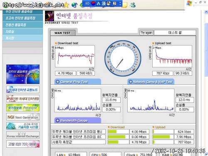Click the 4.00 Mbps download bar
This screenshot has height=156, width=208.
[119, 131]
